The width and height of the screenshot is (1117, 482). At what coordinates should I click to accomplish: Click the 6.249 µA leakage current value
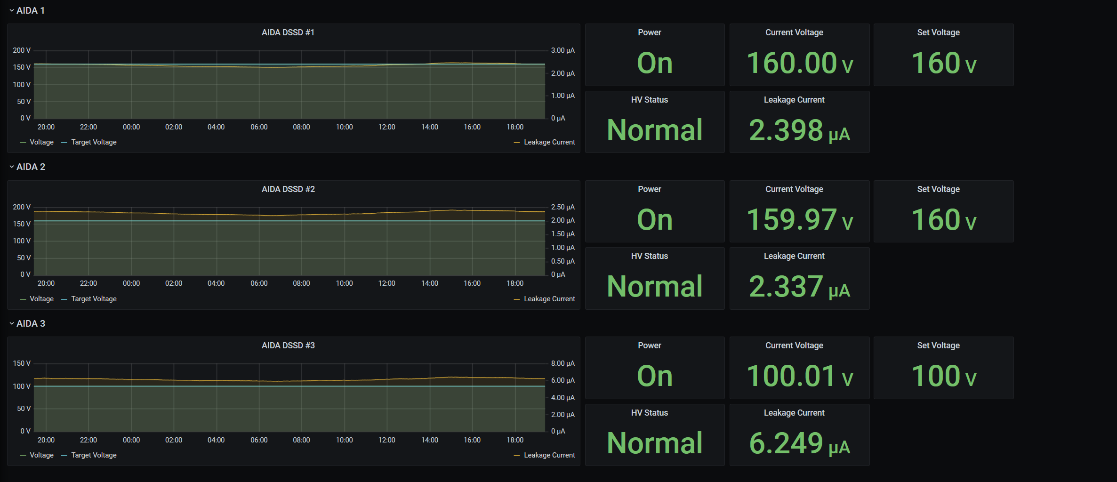point(799,443)
